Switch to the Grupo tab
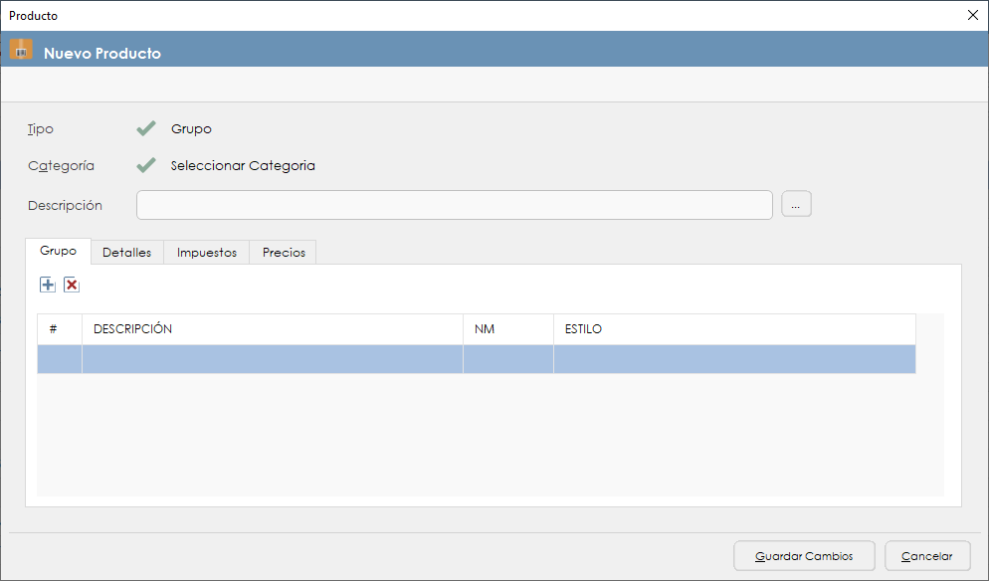The image size is (989, 581). pos(58,252)
